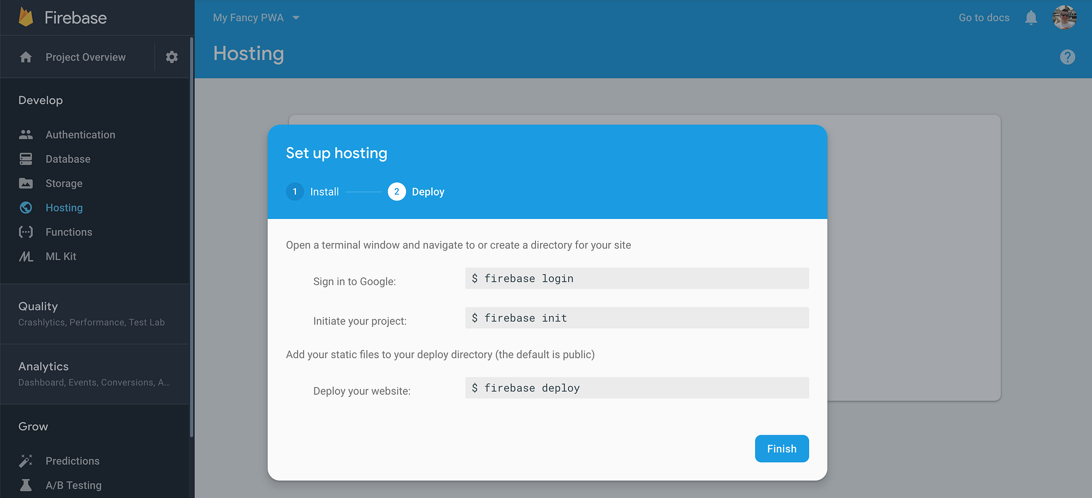This screenshot has height=498, width=1092.
Task: Click the Finish button
Action: tap(781, 448)
